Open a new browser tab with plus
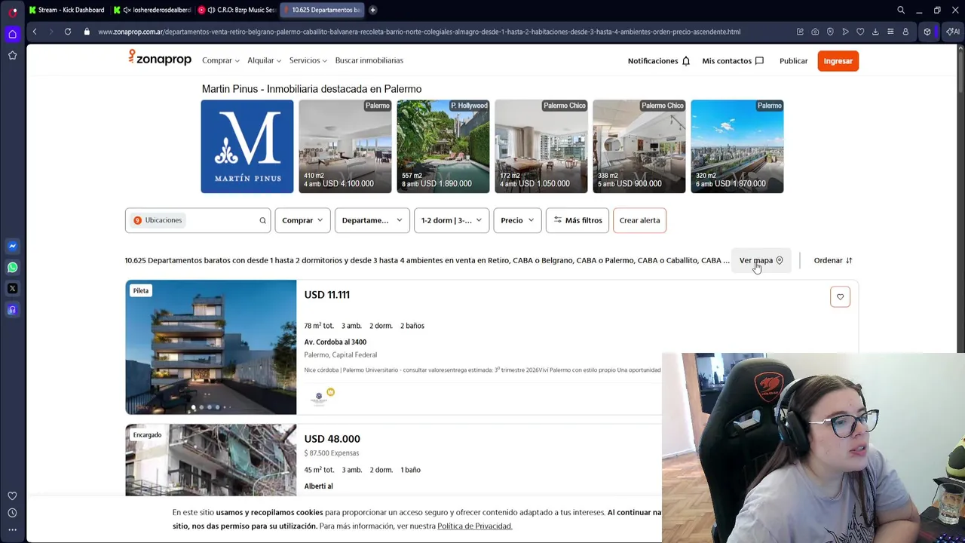Image resolution: width=965 pixels, height=543 pixels. (x=372, y=10)
